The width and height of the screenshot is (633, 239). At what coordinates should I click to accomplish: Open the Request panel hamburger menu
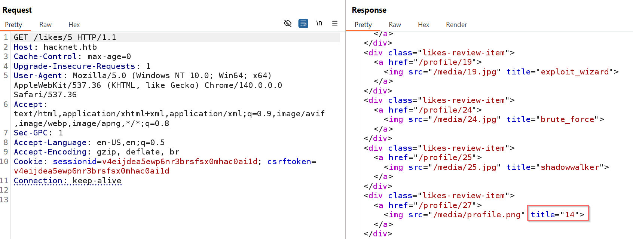[335, 24]
